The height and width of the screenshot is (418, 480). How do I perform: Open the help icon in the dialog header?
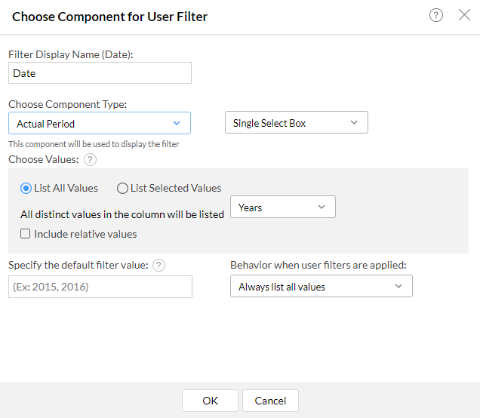coord(436,16)
